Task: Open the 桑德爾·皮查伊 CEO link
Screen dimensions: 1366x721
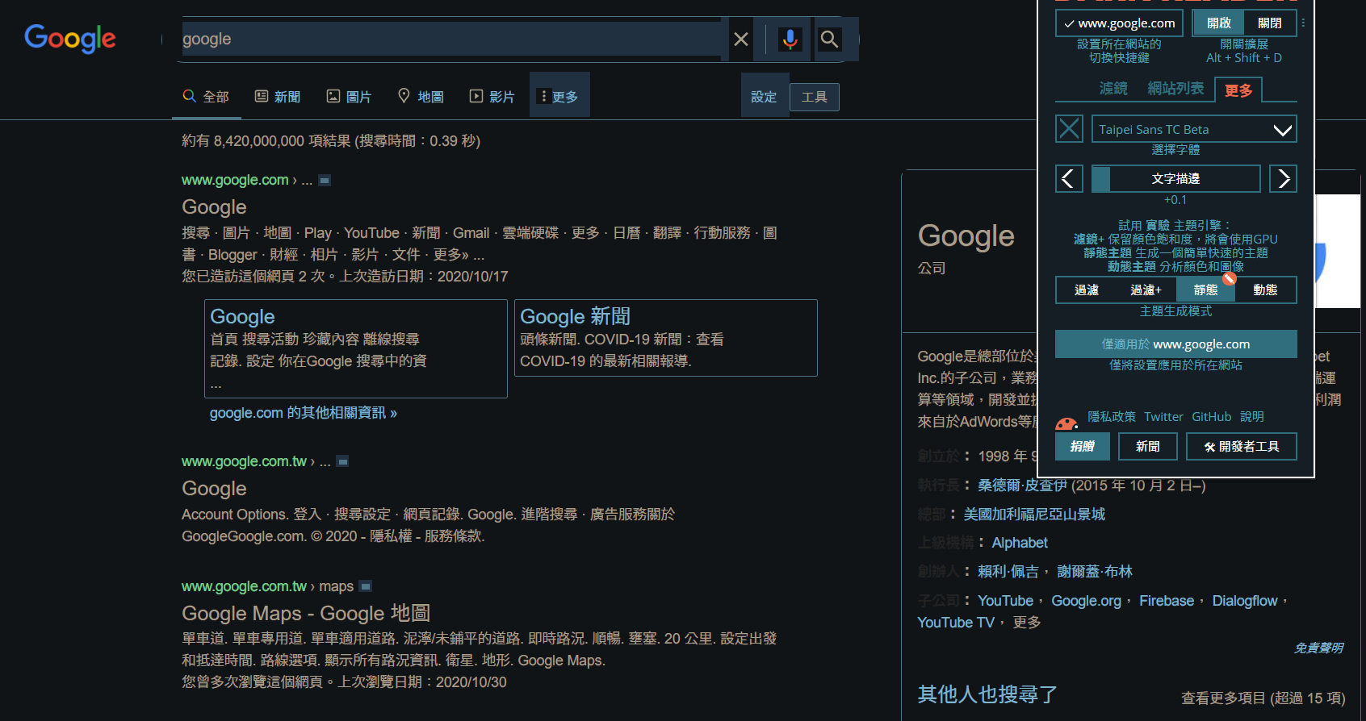Action: tap(1022, 486)
